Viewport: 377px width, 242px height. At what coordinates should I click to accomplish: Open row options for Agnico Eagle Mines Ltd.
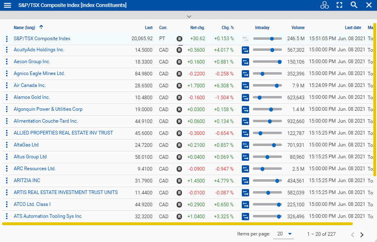[7, 73]
